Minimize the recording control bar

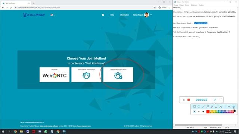221,99
